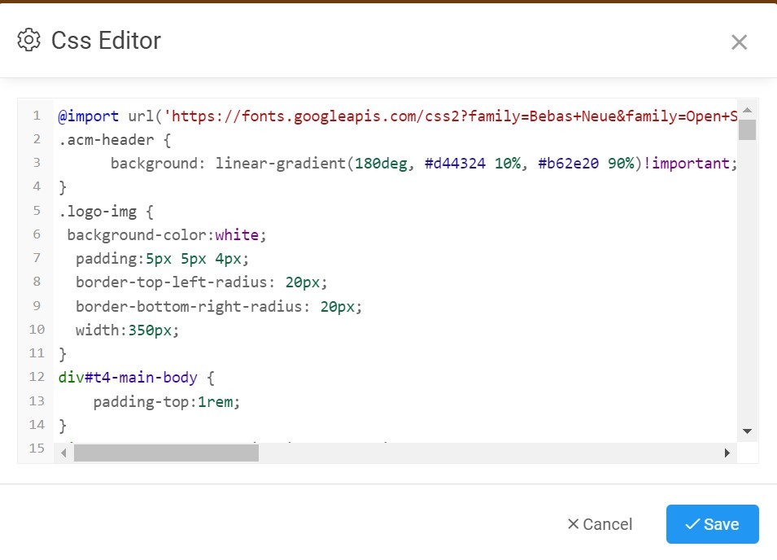
Task: Click line number 13 in the gutter
Action: [36, 401]
